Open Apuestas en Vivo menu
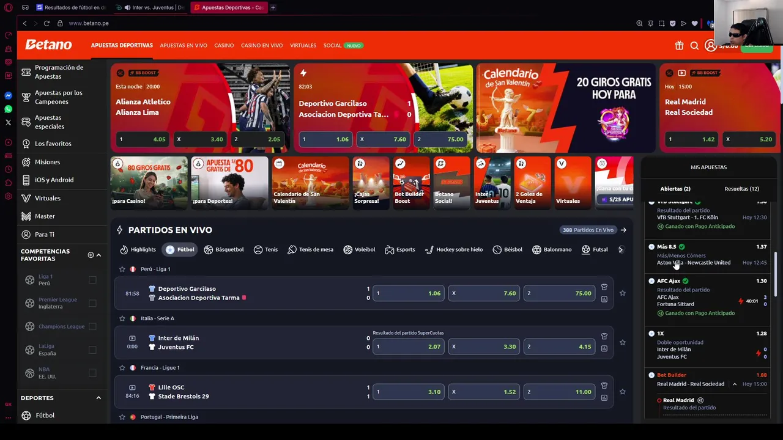783x440 pixels. point(184,45)
